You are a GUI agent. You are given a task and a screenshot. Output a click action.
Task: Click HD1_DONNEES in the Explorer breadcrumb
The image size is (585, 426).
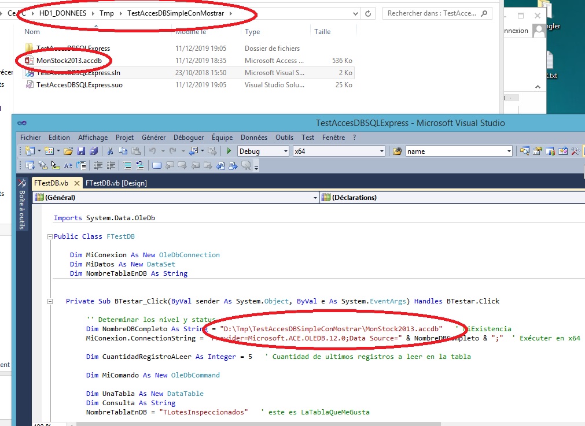[62, 13]
